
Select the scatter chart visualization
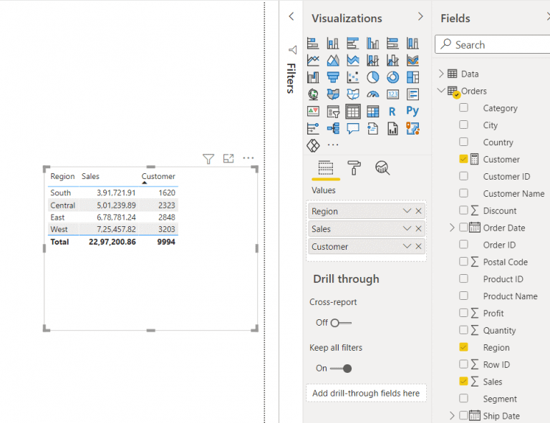point(353,77)
